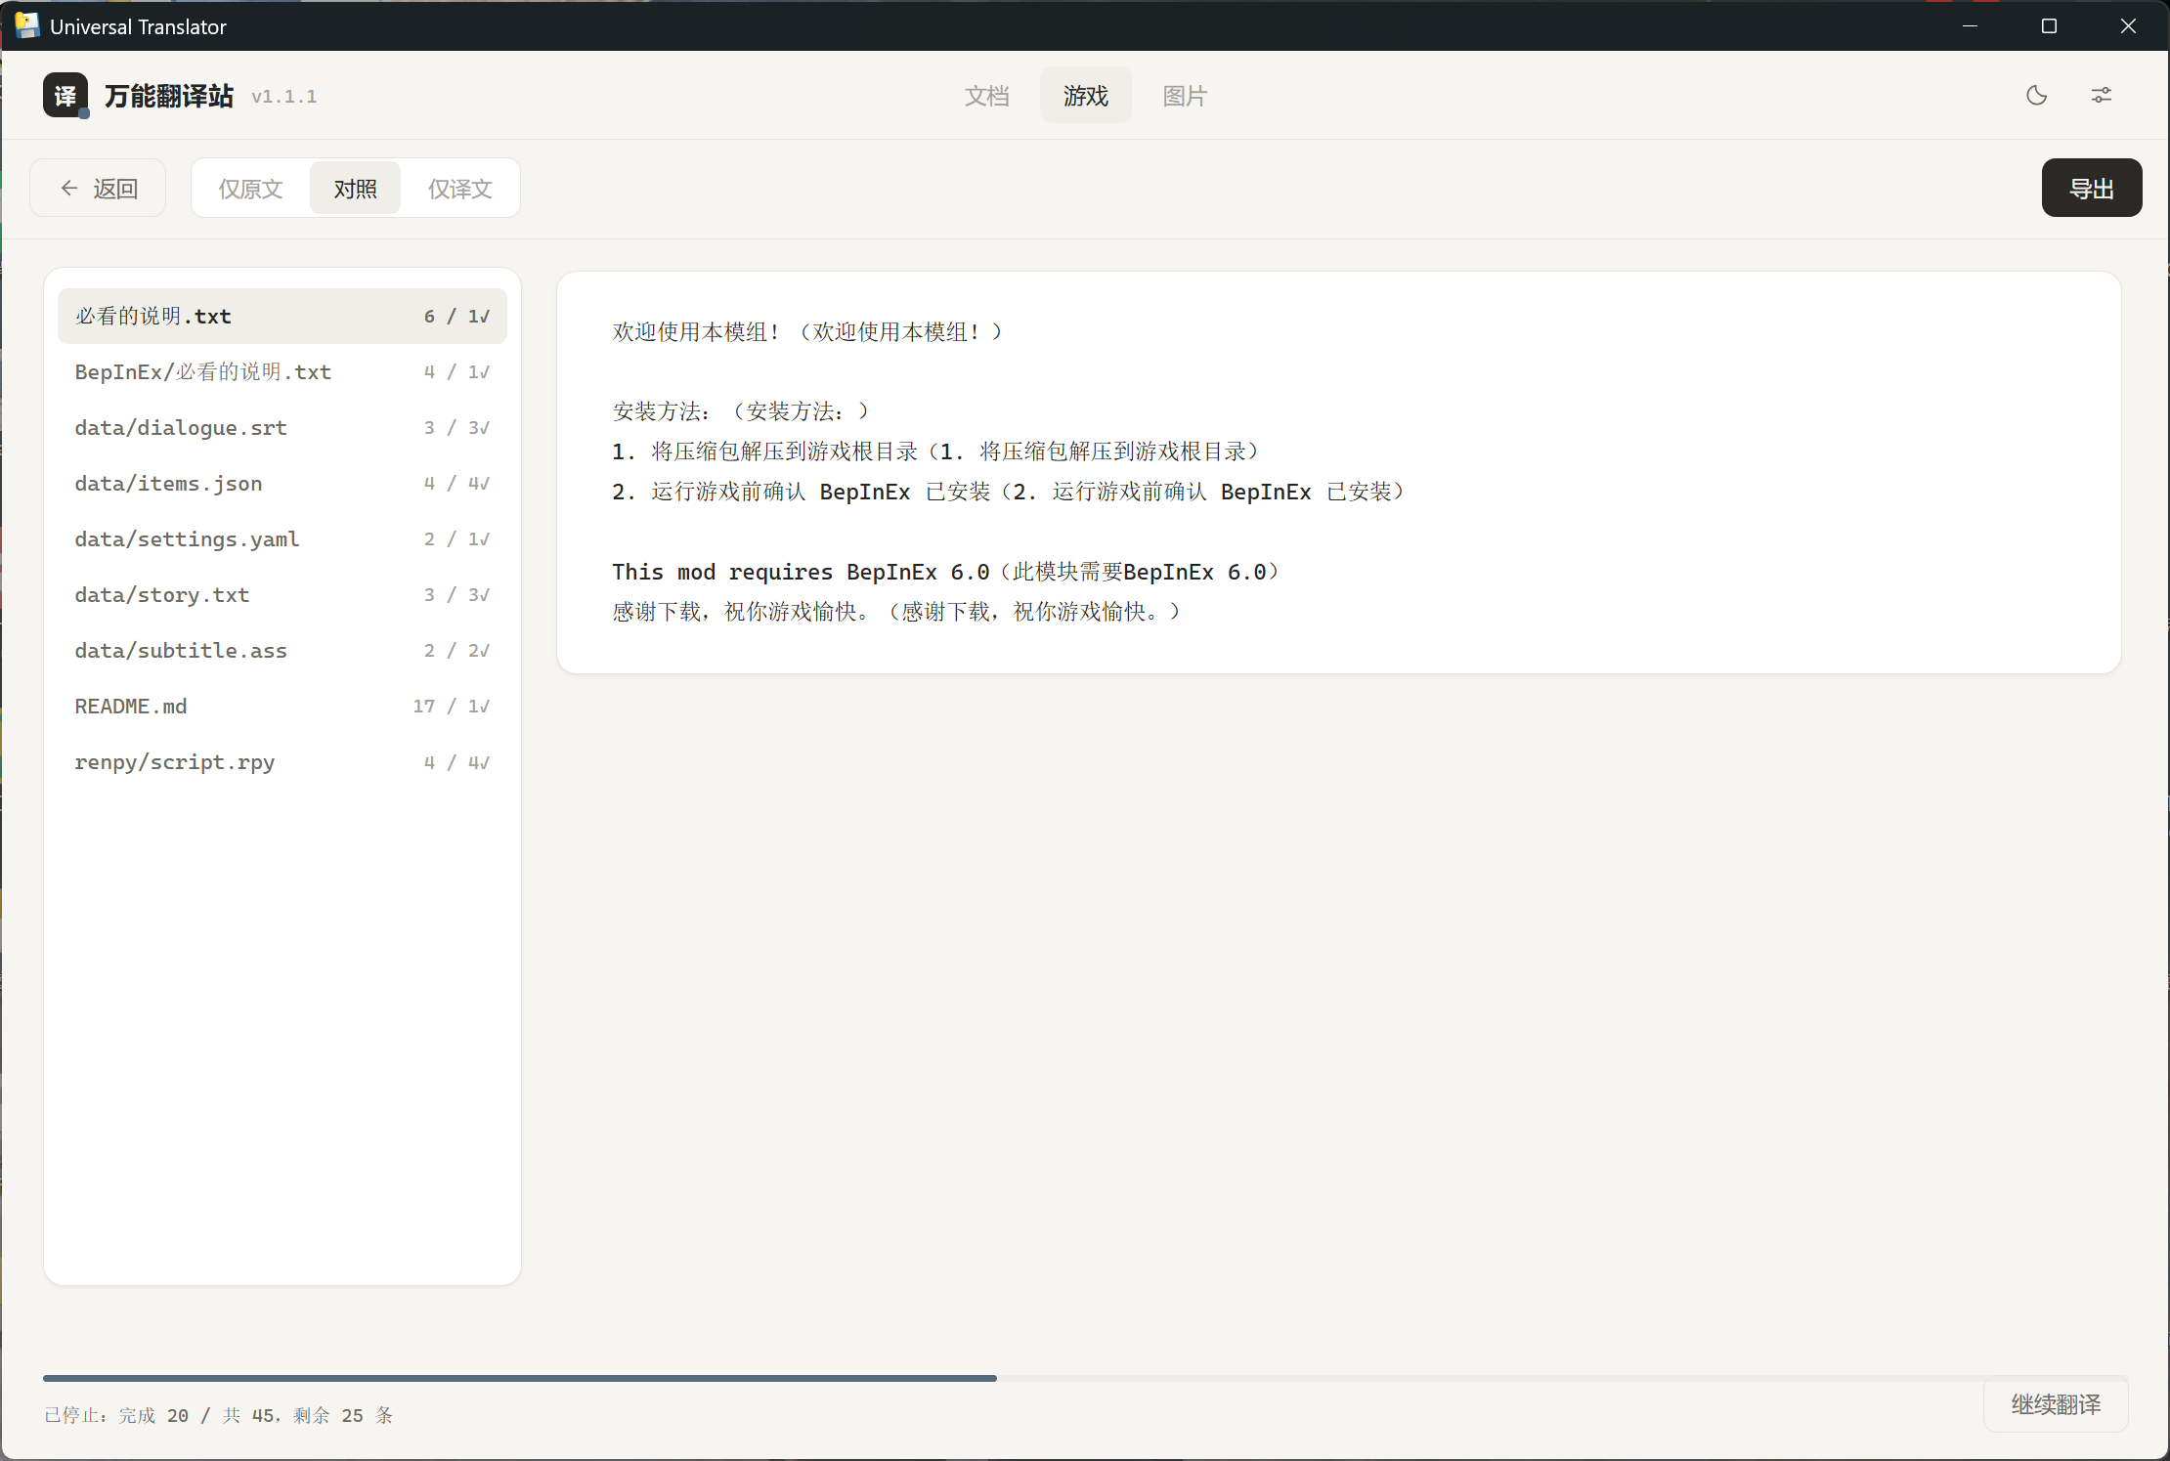This screenshot has width=2170, height=1461.
Task: Select 对照 view mode
Action: (x=355, y=188)
